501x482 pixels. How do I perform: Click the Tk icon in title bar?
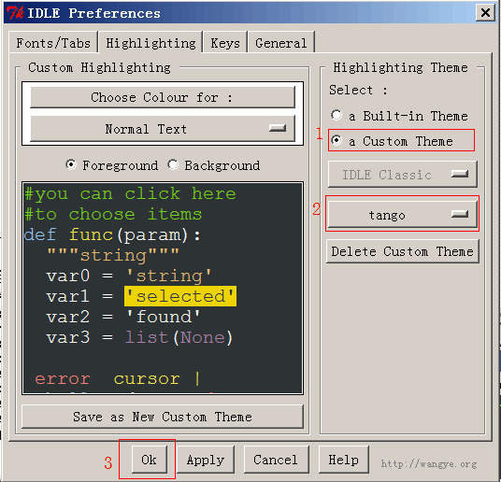click(x=15, y=13)
